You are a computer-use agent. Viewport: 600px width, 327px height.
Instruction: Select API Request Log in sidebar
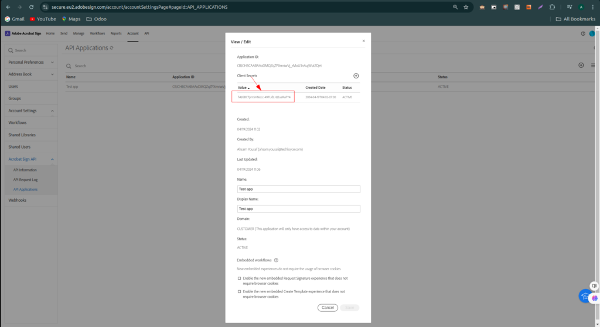[25, 180]
